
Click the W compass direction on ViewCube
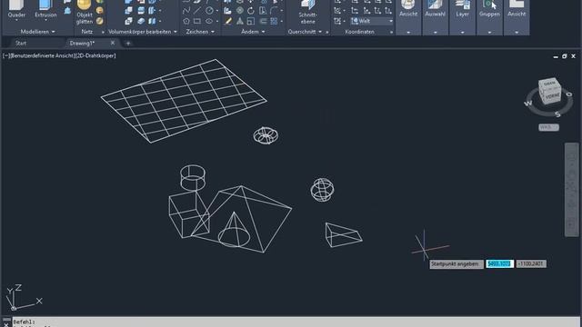528,103
